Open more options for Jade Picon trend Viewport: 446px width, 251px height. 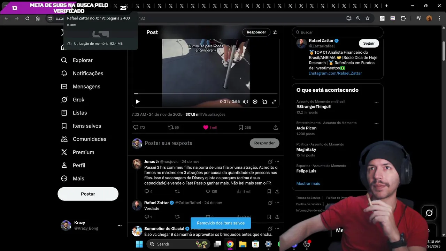[376, 124]
